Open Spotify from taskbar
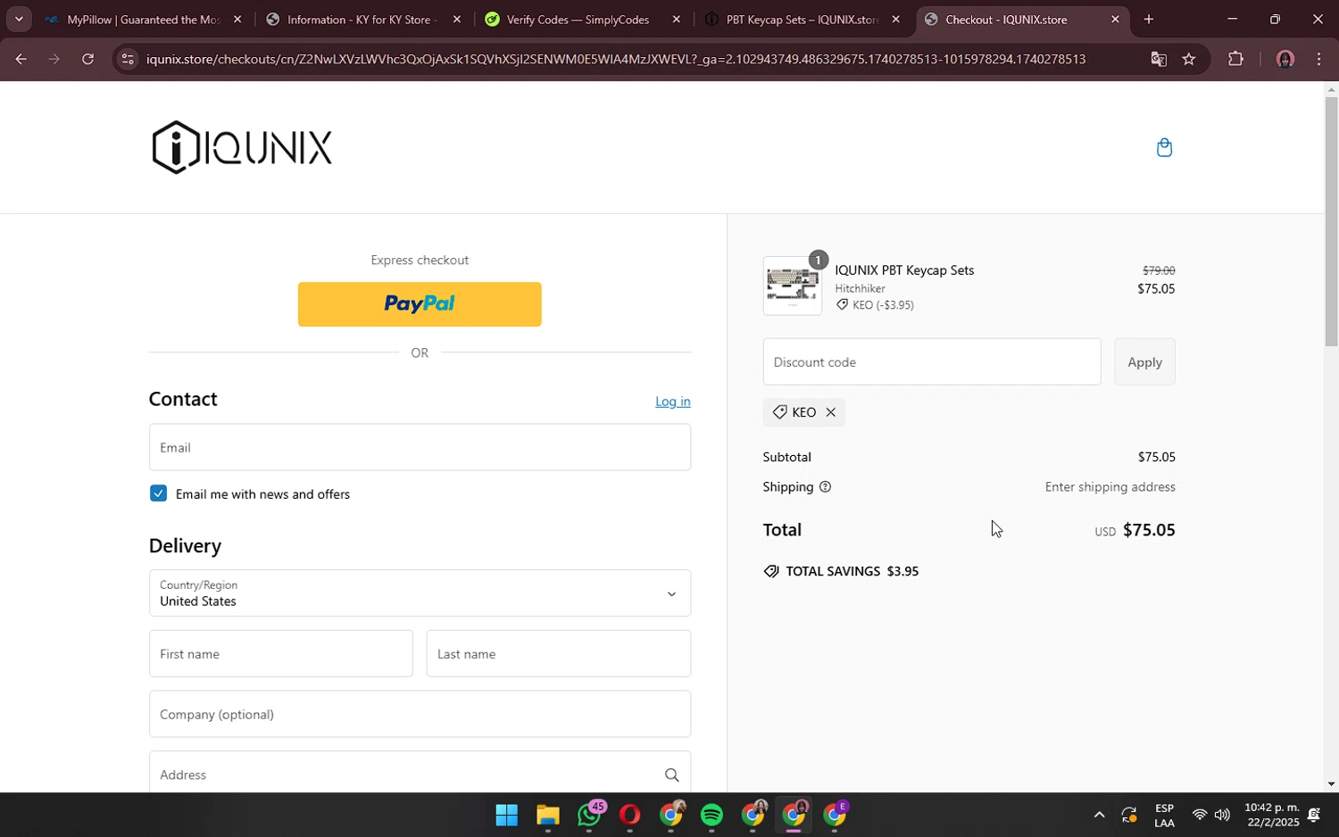The width and height of the screenshot is (1339, 837). tap(711, 815)
